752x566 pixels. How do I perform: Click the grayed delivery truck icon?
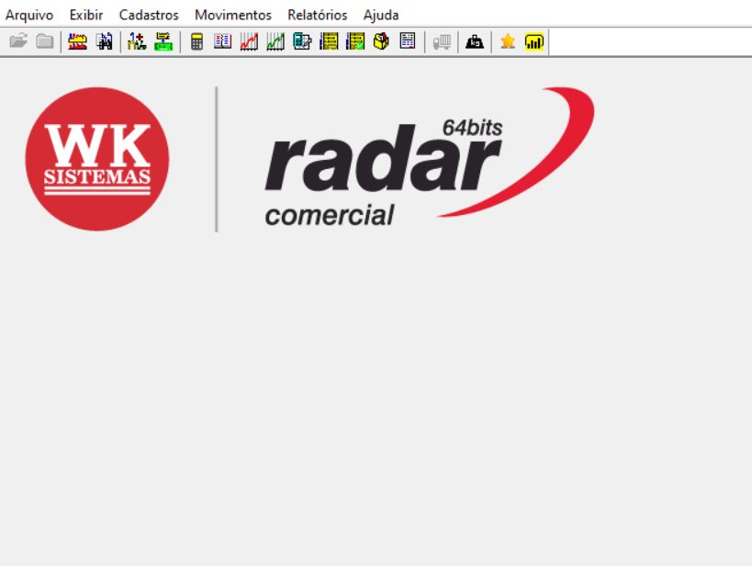[x=442, y=41]
